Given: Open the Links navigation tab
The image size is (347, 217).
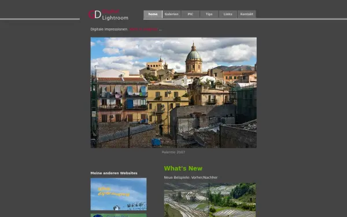Looking at the screenshot, I should [228, 14].
